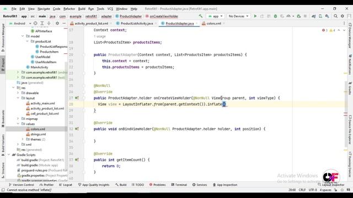Viewport: 353px width, 198px height.
Task: Select ProductsItem class in project tree
Action: pyautogui.click(x=47, y=52)
